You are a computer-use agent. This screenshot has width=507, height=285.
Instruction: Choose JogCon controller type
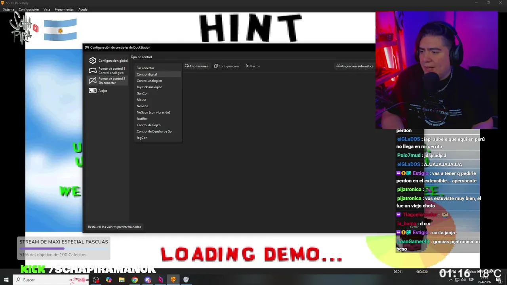[x=158, y=138]
